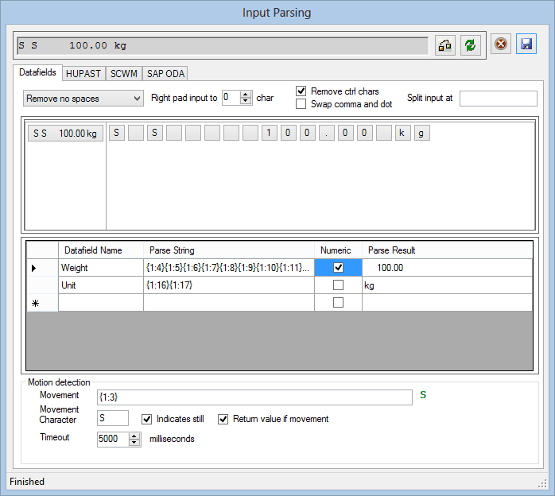Select the Weight datafield name cell
The width and height of the screenshot is (555, 496).
101,268
